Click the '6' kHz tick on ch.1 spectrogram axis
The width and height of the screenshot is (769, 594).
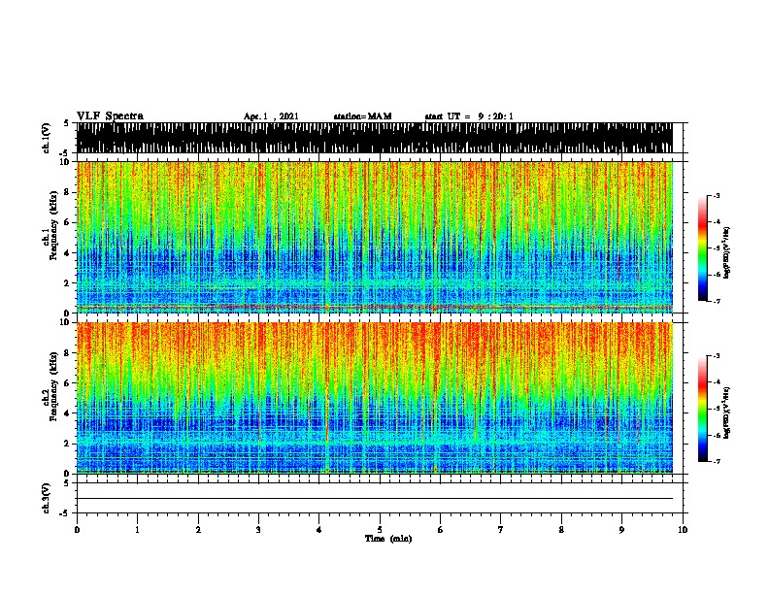tap(68, 222)
